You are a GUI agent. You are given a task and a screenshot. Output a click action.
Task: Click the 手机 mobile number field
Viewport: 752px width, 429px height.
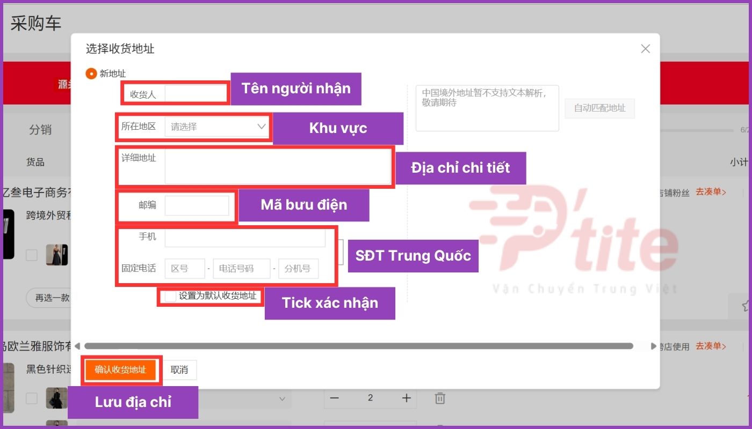click(x=245, y=238)
